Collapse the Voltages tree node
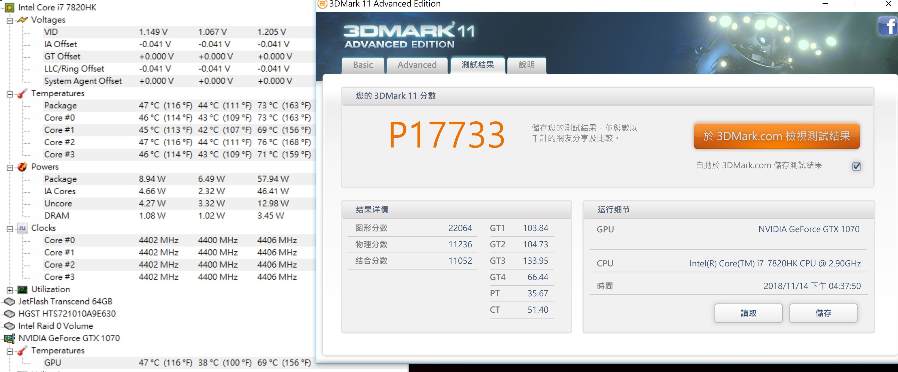This screenshot has width=898, height=372. click(10, 21)
